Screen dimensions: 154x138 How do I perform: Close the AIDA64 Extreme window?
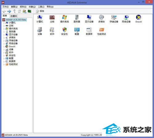(149, 2)
